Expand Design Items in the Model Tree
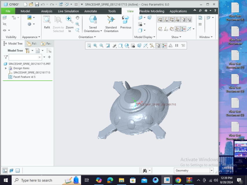Screen dimensions: 247x185 [6, 68]
